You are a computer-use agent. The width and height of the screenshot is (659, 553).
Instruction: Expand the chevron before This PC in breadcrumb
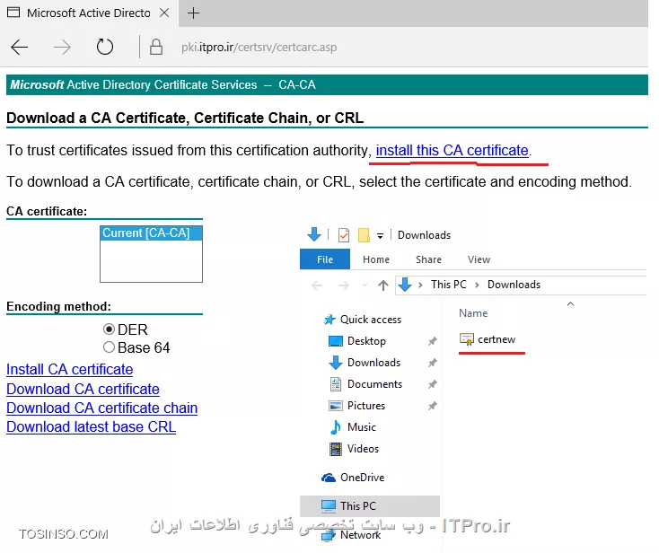[x=420, y=285]
